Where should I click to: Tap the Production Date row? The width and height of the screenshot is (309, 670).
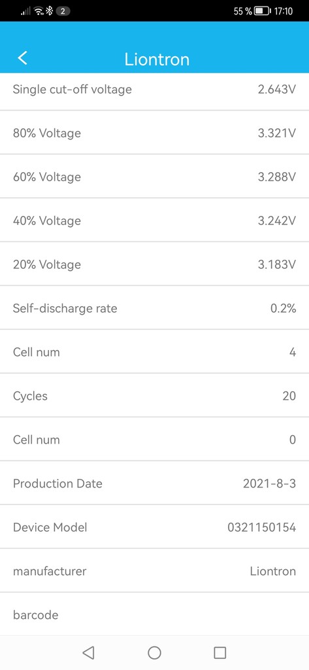click(154, 484)
